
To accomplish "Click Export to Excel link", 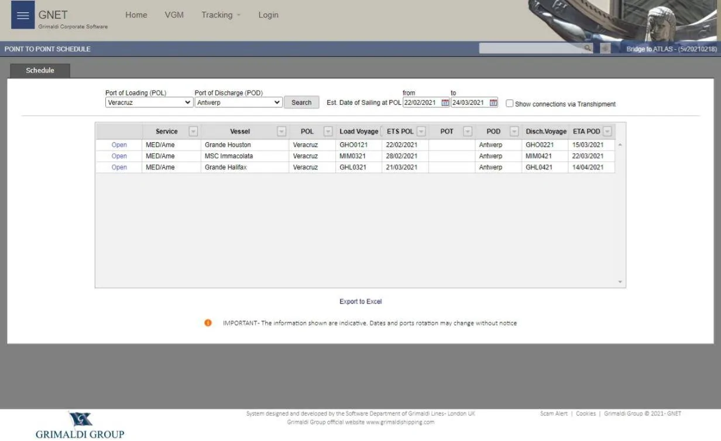I will pos(360,302).
